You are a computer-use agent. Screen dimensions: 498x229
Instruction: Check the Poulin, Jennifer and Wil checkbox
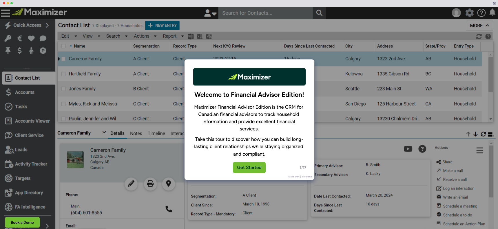point(63,119)
